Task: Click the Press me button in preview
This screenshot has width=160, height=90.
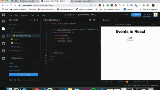Action: tap(130, 40)
